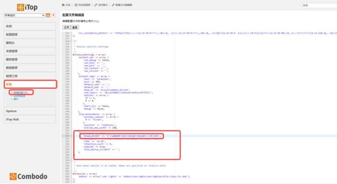The height and width of the screenshot is (184, 337).
Task: Click the home icon in breadcrumb
Action: [63, 5]
